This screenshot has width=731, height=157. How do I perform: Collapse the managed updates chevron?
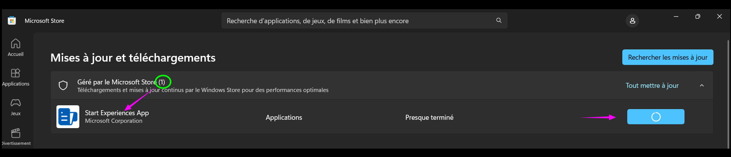coord(702,86)
